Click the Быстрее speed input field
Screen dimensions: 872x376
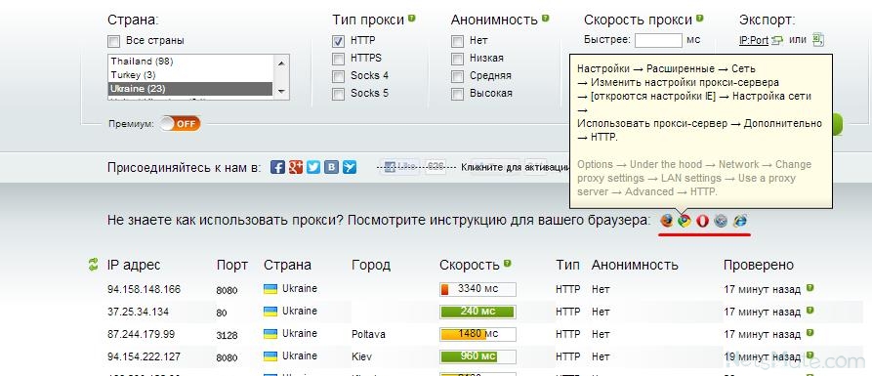click(658, 40)
